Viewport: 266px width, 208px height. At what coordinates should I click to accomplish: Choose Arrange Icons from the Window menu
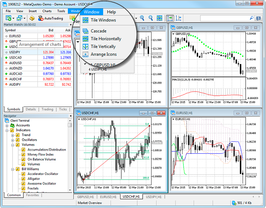point(100,54)
